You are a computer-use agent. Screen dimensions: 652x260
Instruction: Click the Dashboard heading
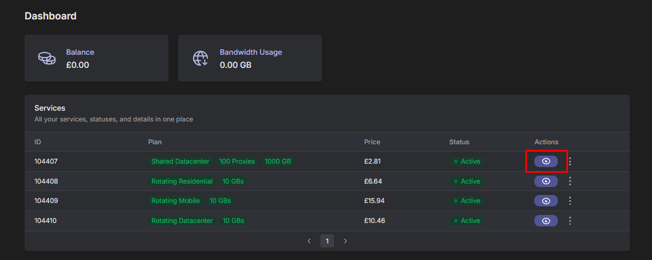(x=50, y=16)
